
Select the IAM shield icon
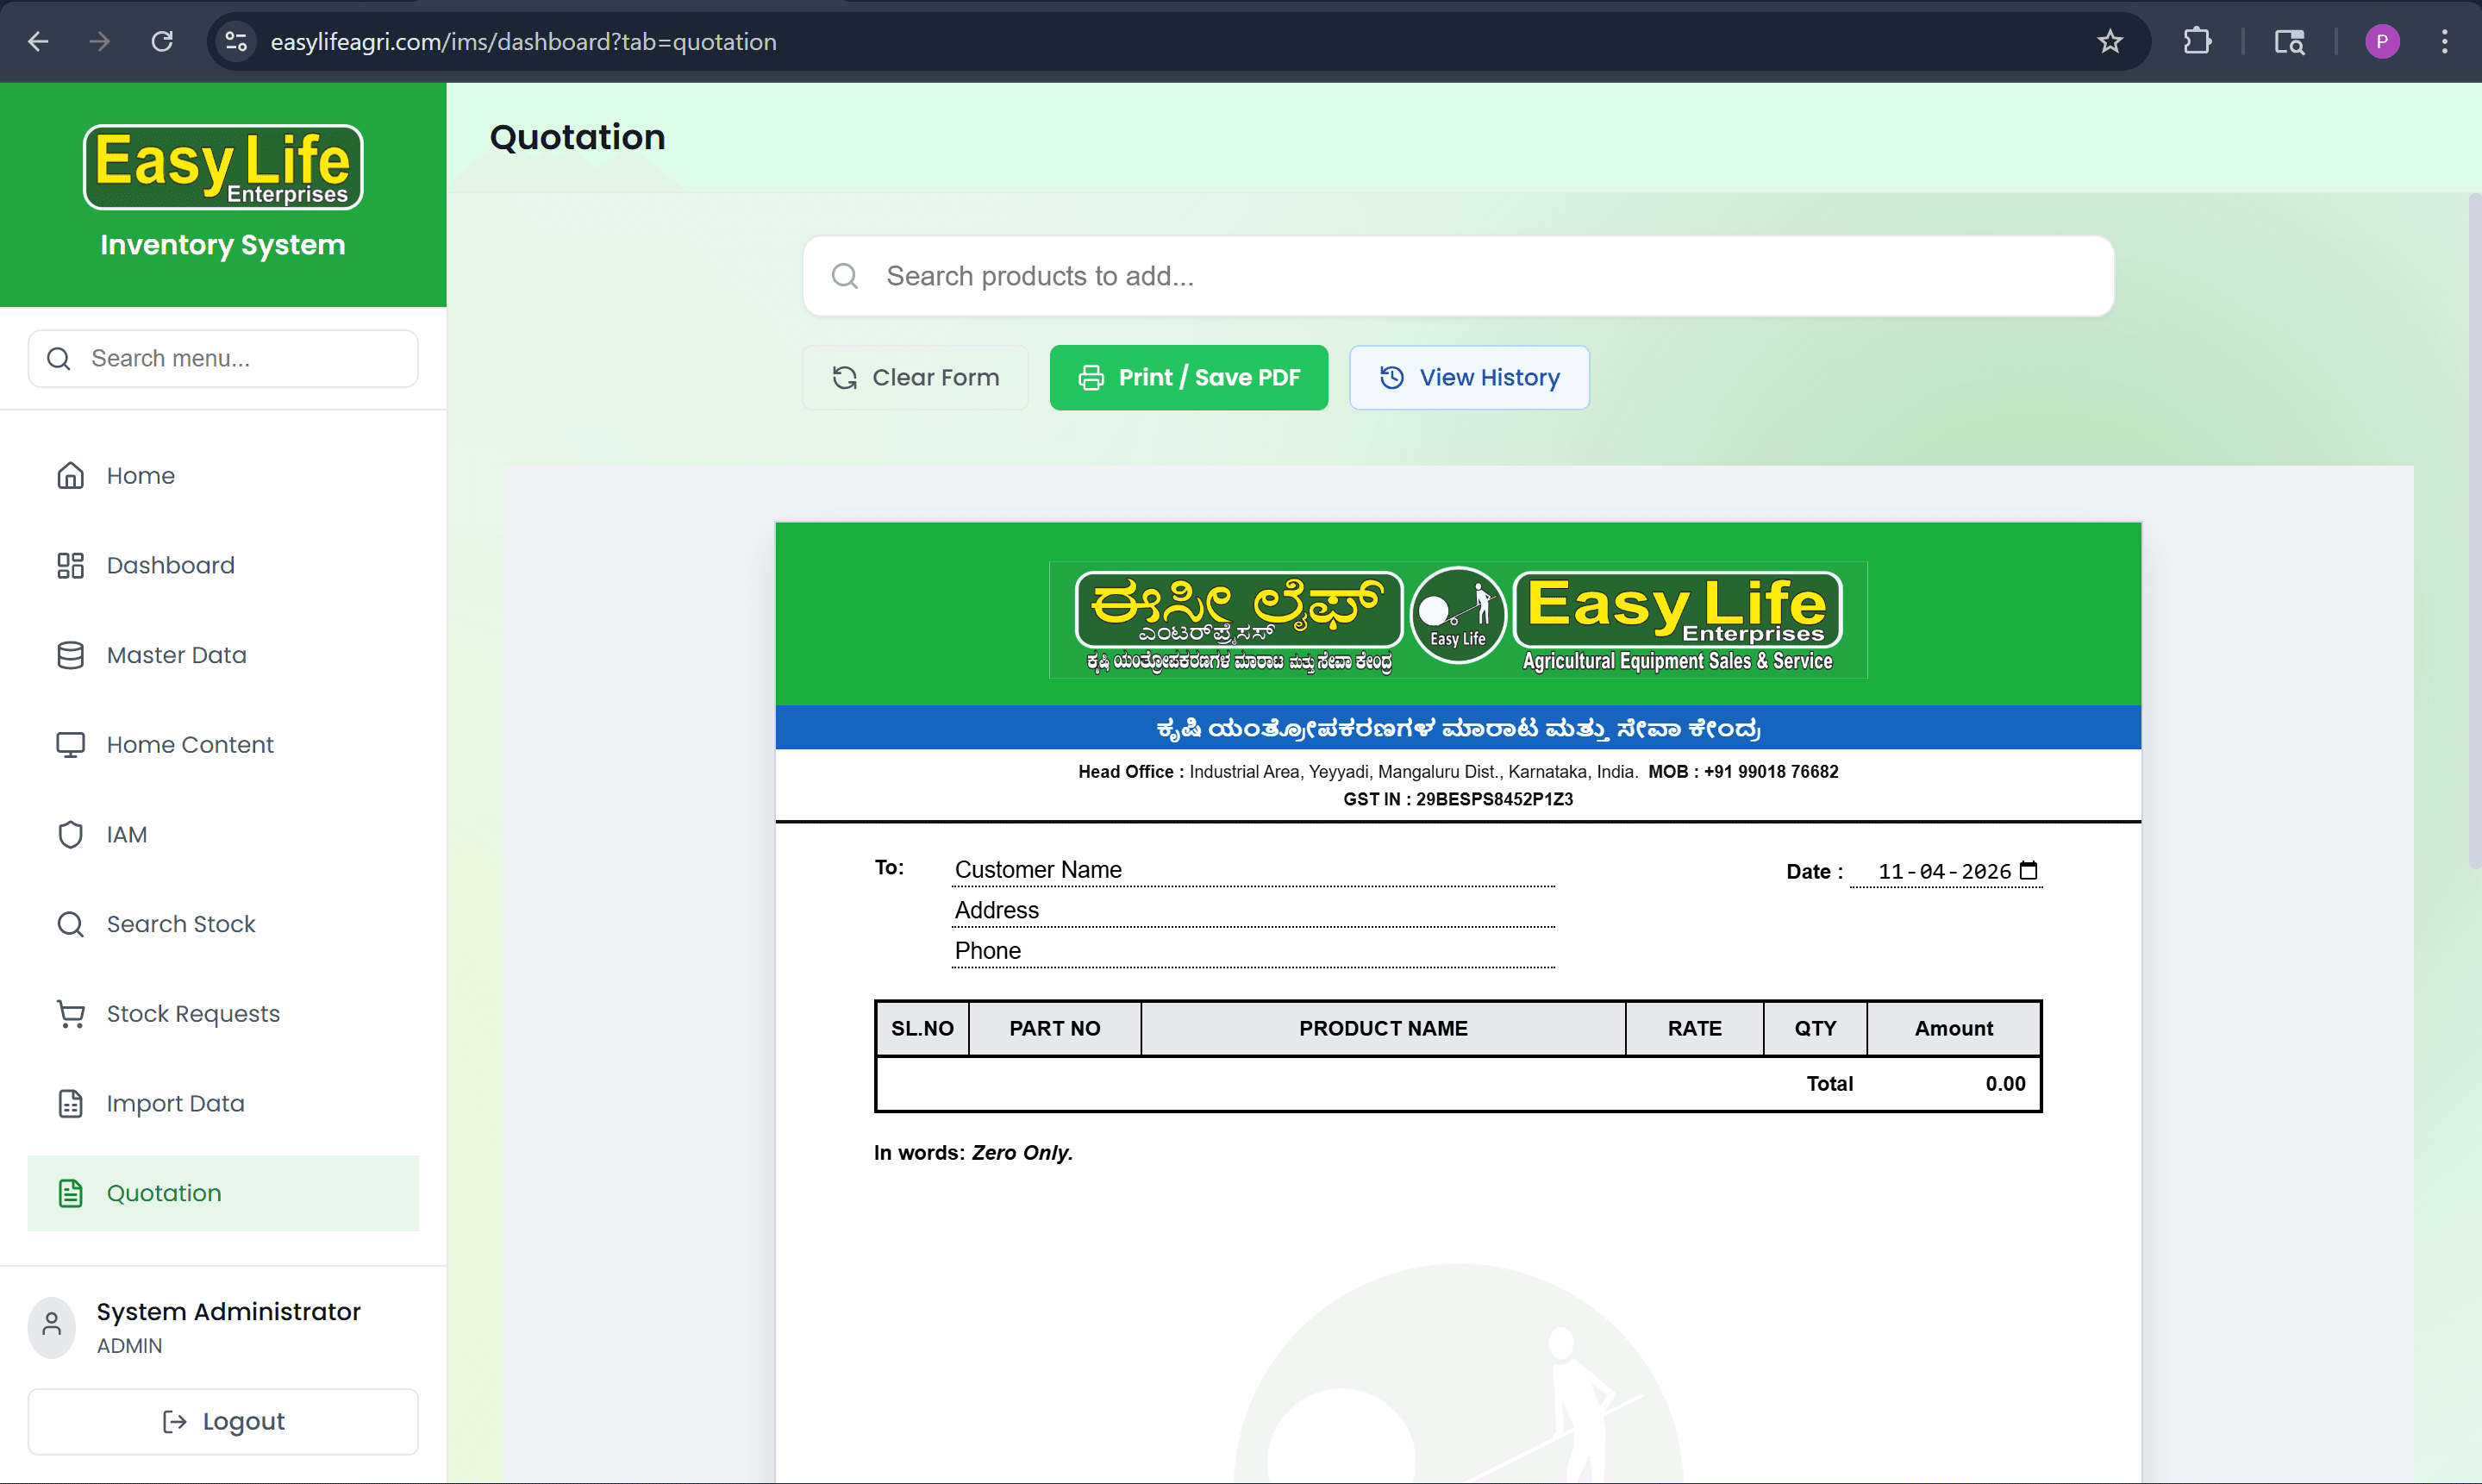coord(70,834)
